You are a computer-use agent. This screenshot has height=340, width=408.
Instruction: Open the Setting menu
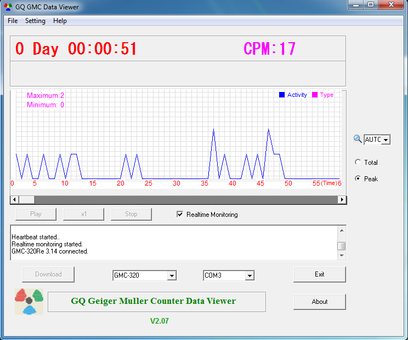35,21
